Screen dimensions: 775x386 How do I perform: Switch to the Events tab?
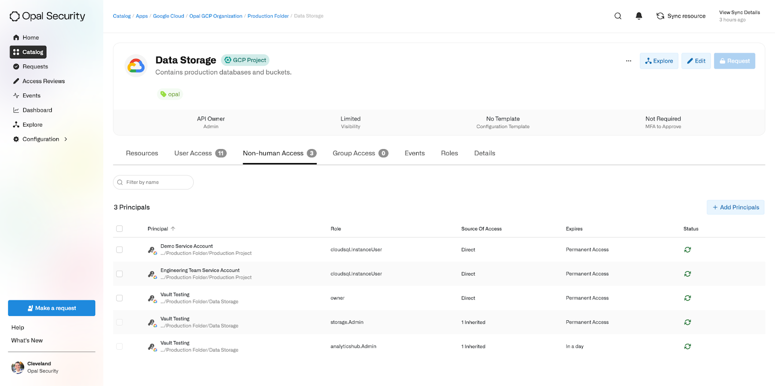point(415,153)
